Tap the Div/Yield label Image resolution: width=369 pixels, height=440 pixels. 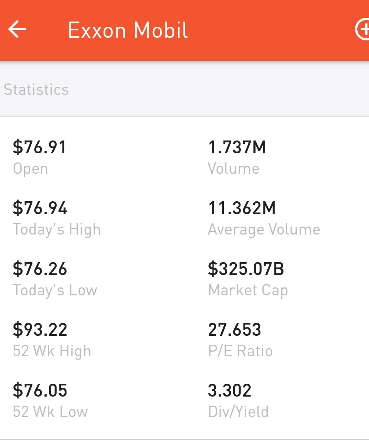pos(238,412)
